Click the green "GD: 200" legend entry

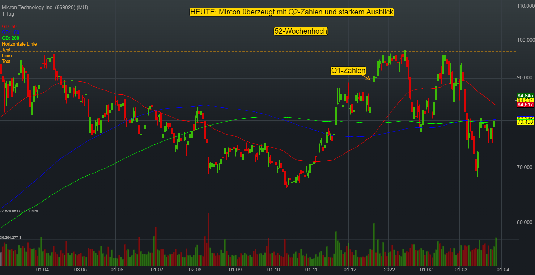(x=10, y=38)
